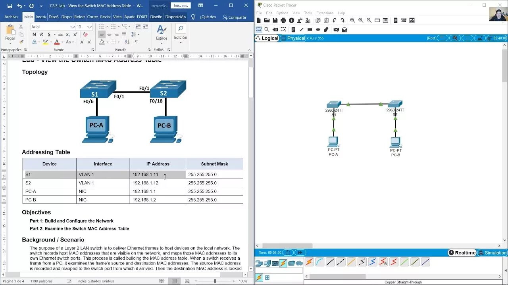Switch to Simulation mode
This screenshot has height=285, width=508.
[x=492, y=253]
